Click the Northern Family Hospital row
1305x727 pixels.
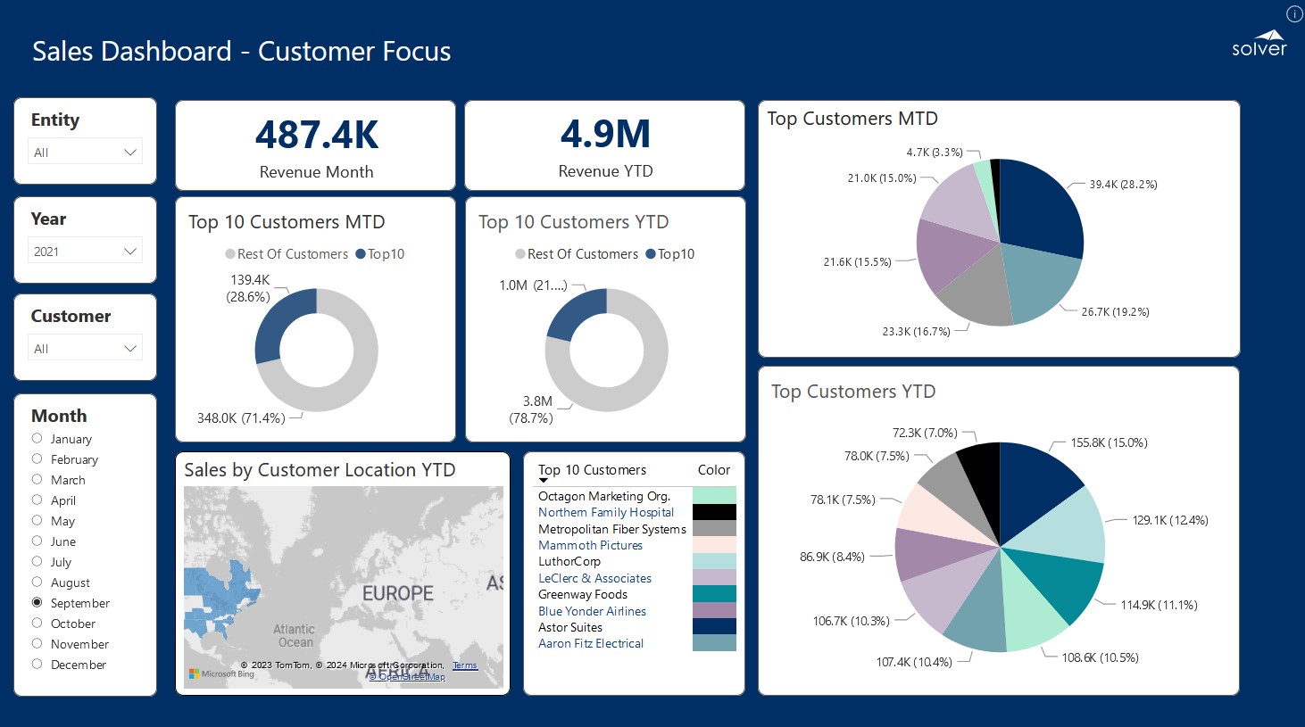coord(606,513)
